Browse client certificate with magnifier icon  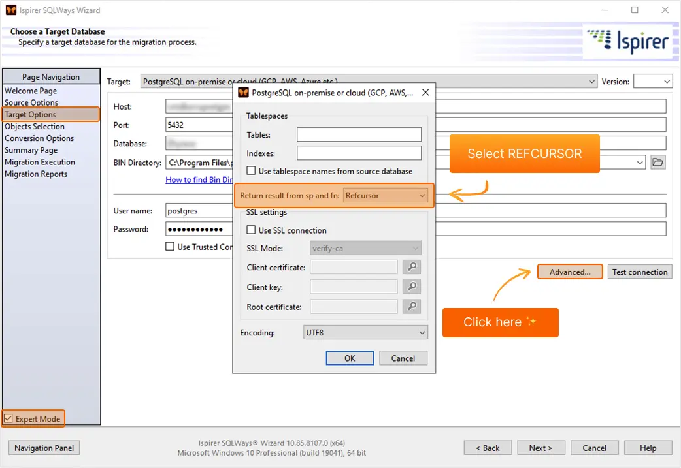pos(412,267)
